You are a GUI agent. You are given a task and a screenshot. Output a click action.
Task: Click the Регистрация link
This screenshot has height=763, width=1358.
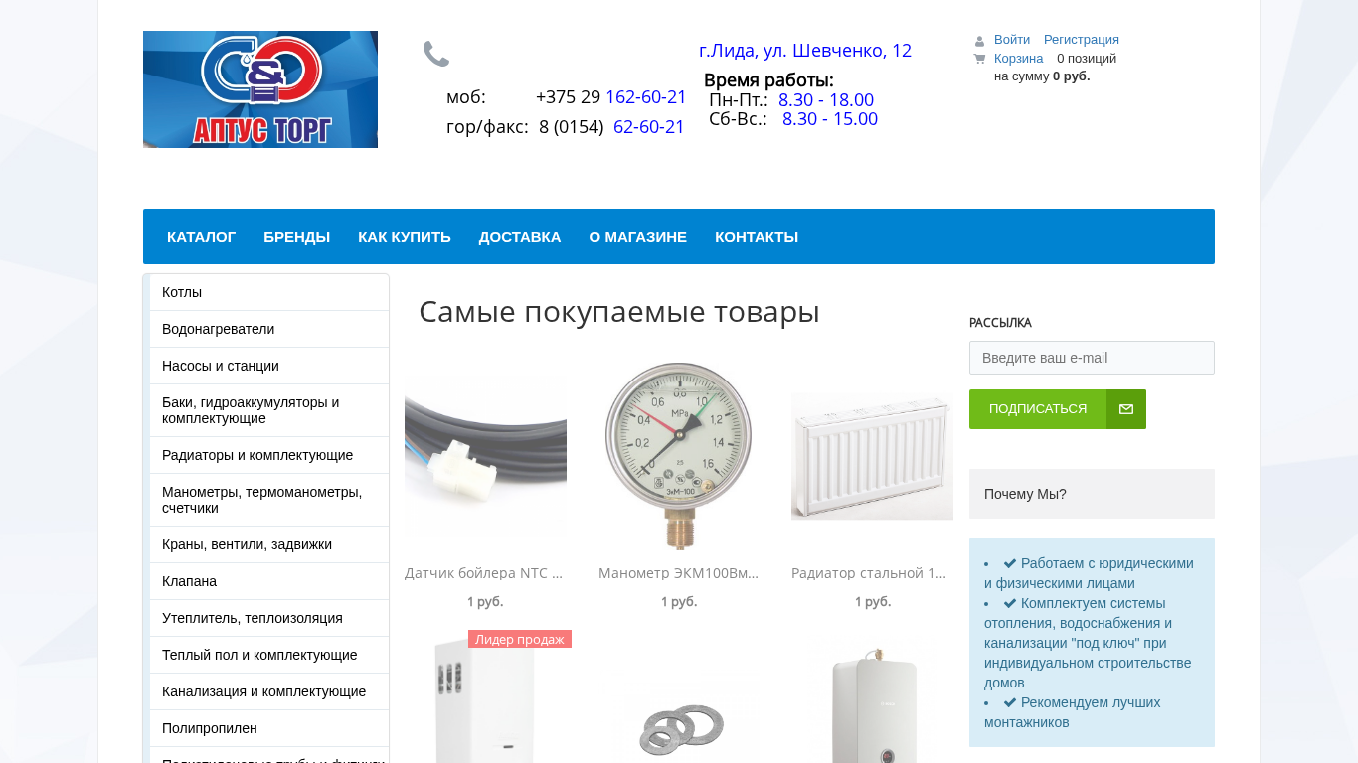coord(1082,40)
